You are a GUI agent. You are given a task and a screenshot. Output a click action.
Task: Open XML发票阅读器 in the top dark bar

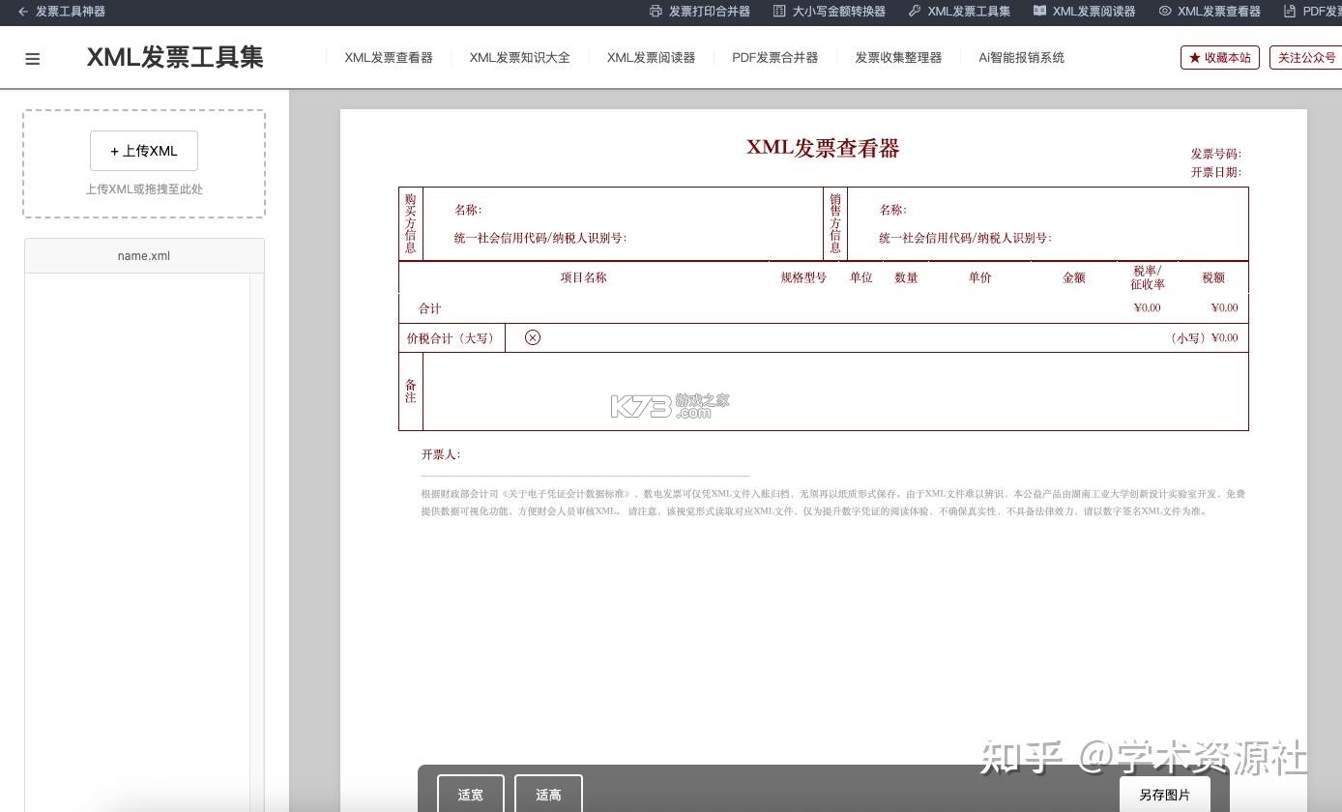(1094, 12)
